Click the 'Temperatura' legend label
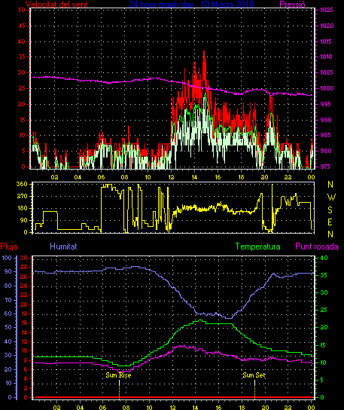The height and width of the screenshot is (410, 344). pos(258,246)
